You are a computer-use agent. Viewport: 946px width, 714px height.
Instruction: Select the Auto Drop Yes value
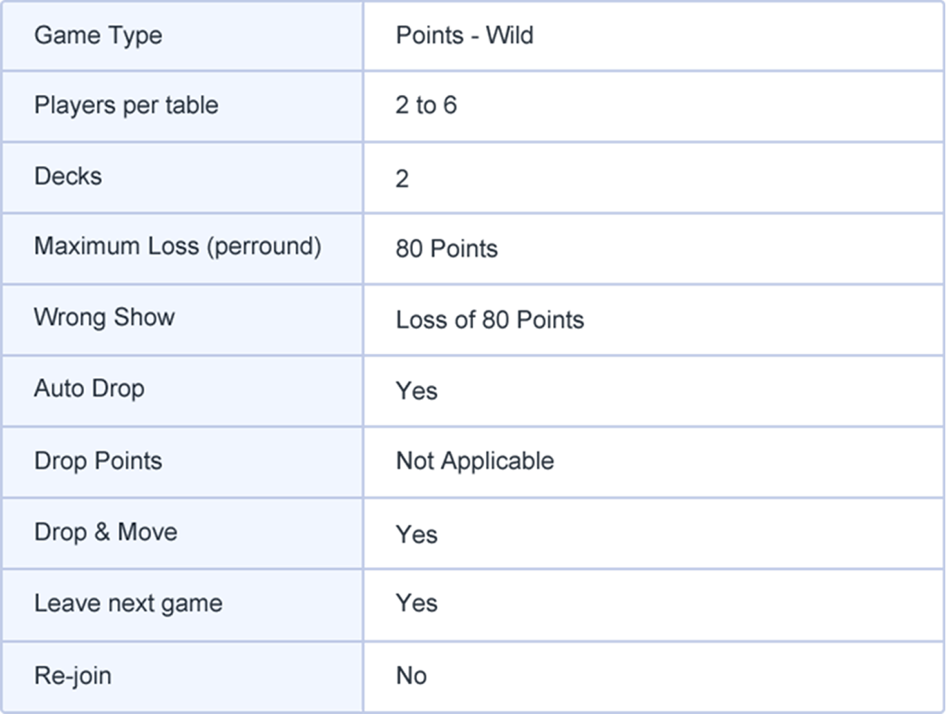coord(417,391)
